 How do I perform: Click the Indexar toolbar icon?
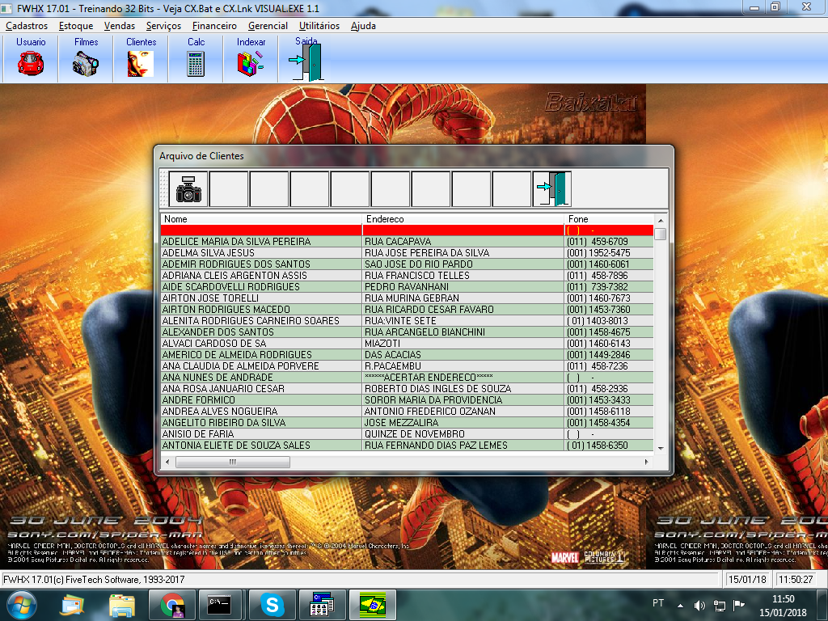pyautogui.click(x=251, y=63)
